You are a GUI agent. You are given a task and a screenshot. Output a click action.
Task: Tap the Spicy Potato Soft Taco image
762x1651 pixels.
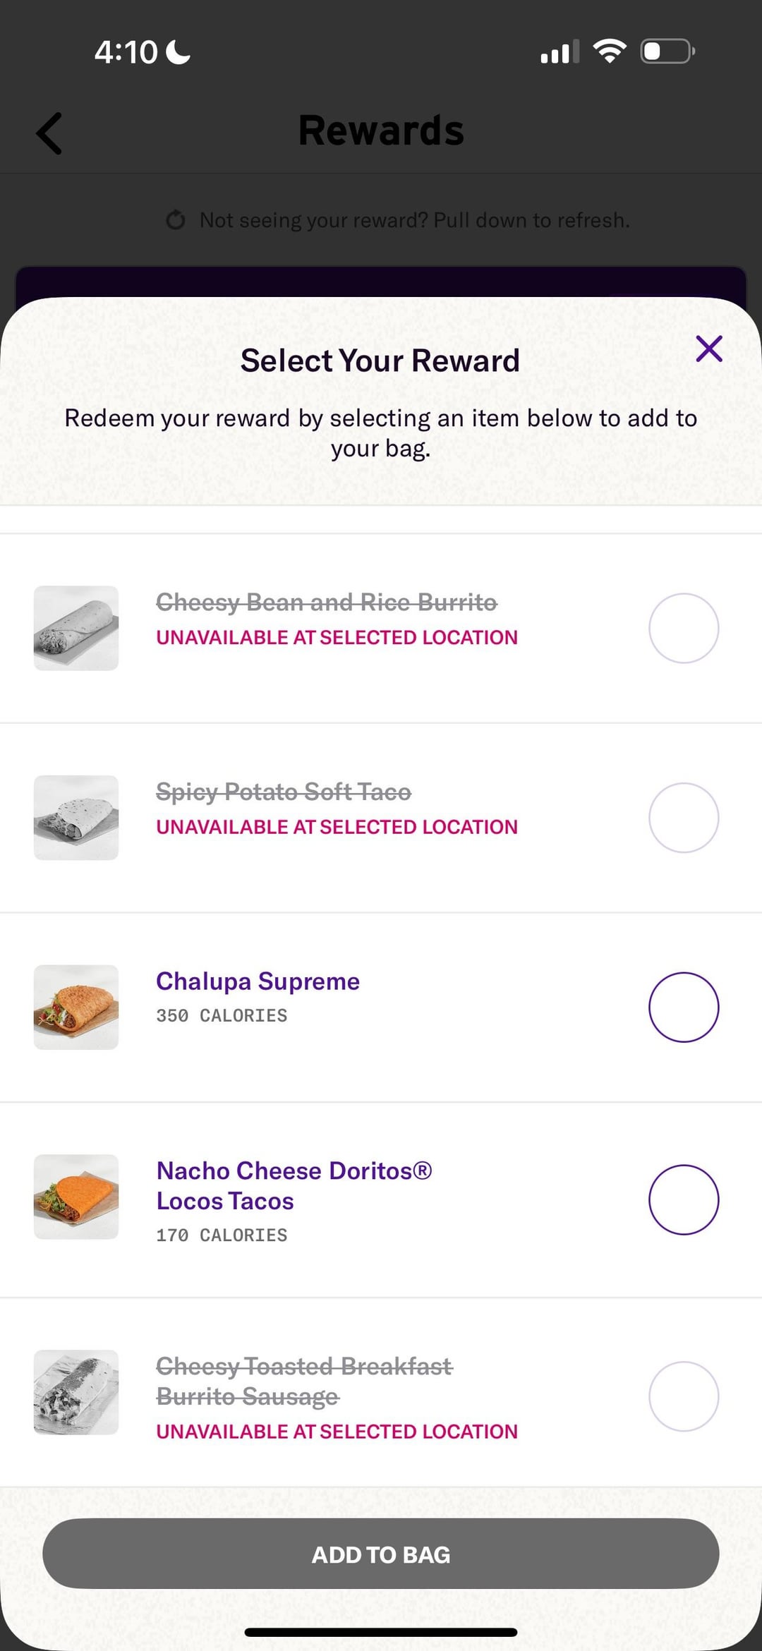point(76,817)
